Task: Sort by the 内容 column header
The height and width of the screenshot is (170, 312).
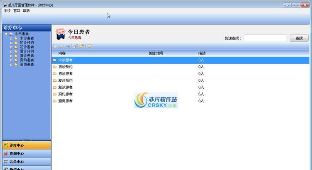Action: point(62,53)
